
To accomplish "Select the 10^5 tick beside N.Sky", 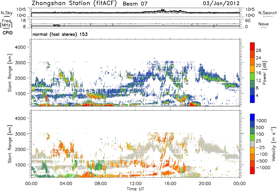I will [21, 10].
